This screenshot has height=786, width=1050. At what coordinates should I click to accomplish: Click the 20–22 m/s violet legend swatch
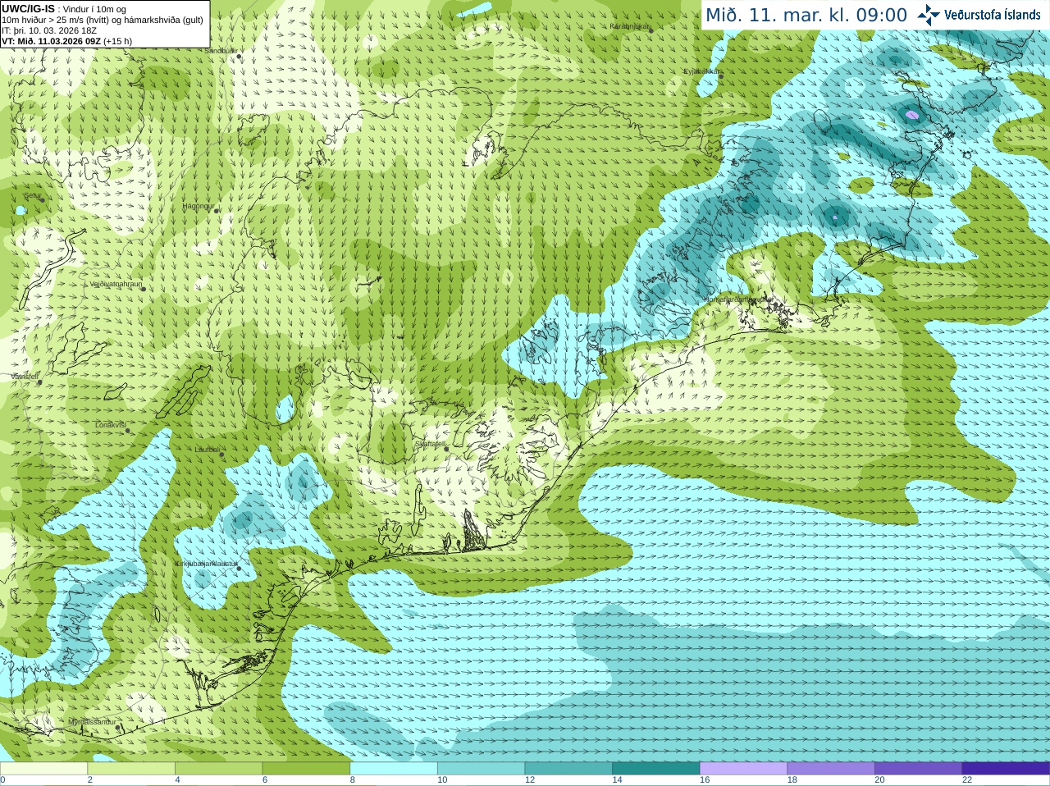pyautogui.click(x=919, y=769)
